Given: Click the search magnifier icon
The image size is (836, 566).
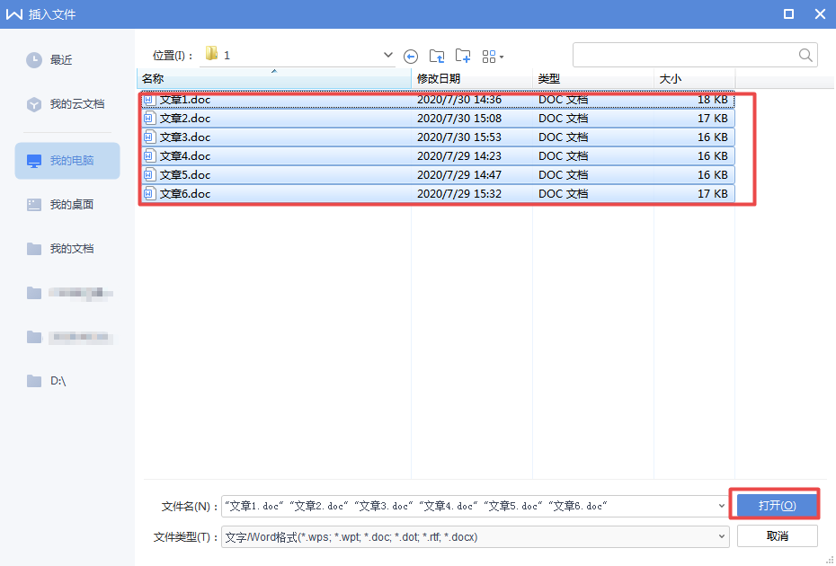Looking at the screenshot, I should point(805,55).
